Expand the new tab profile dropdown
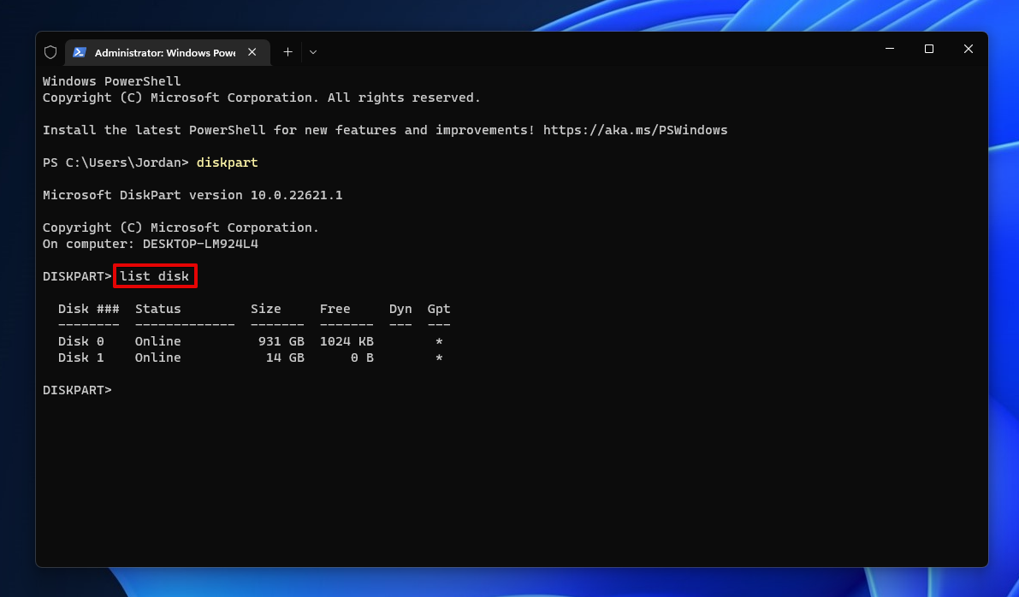 pyautogui.click(x=313, y=52)
